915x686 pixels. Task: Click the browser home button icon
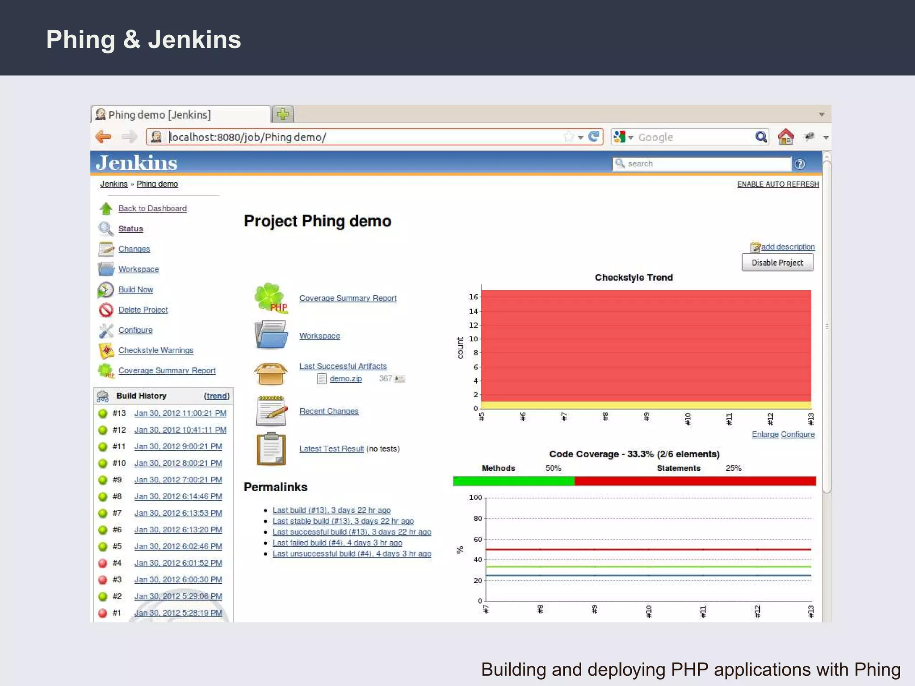[785, 137]
